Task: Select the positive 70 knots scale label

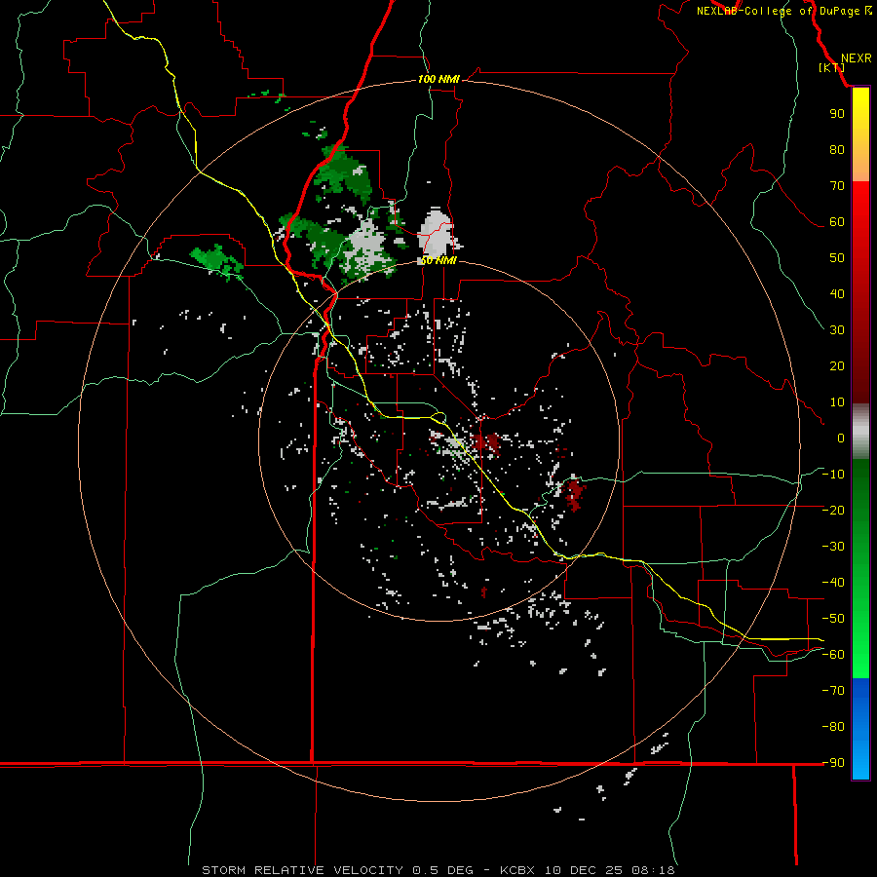Action: pyautogui.click(x=837, y=186)
